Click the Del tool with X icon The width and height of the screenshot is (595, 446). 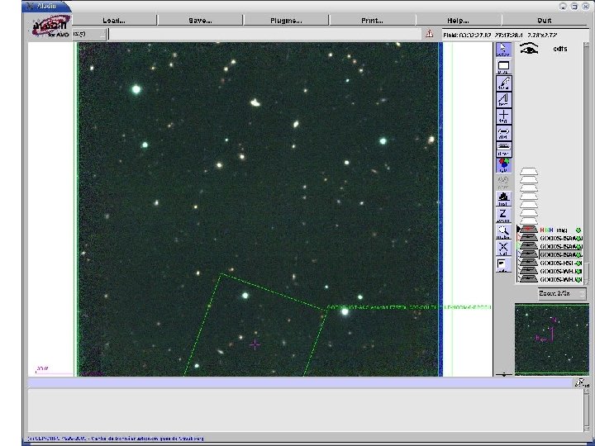coord(503,249)
